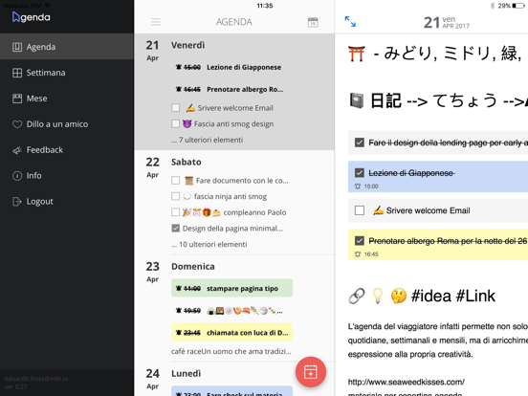Check Fare documento con le co... task
Screen dimensions: 528x396
(175, 181)
